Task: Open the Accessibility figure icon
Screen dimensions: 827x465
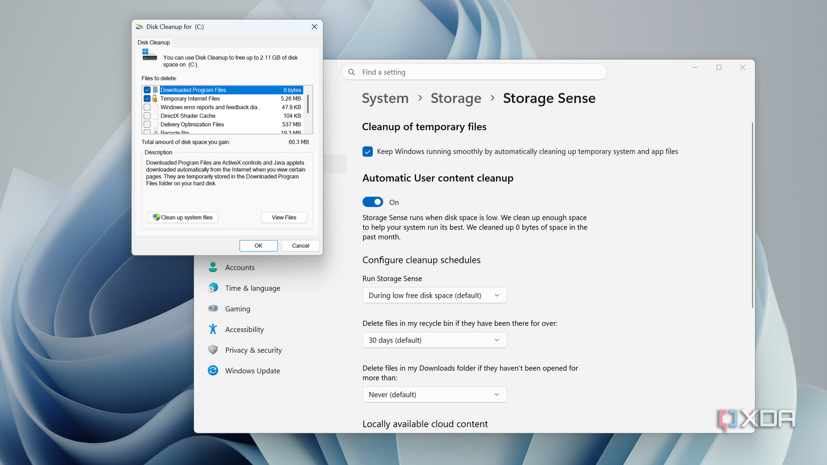Action: pyautogui.click(x=213, y=329)
